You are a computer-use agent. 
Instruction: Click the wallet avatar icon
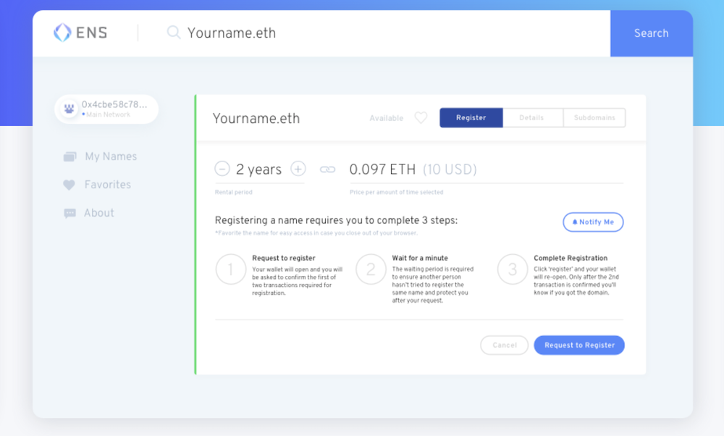tap(70, 109)
